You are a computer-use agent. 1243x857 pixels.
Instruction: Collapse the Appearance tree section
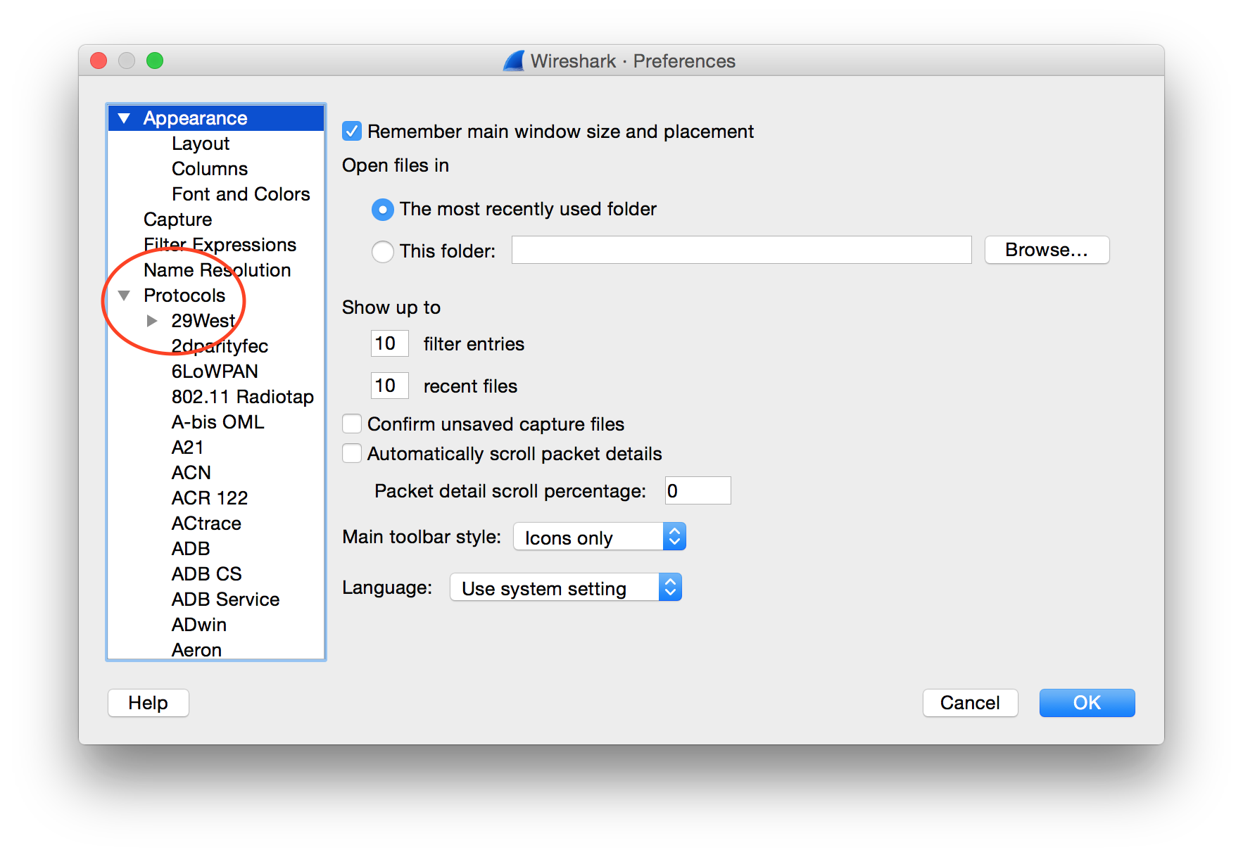(x=124, y=118)
